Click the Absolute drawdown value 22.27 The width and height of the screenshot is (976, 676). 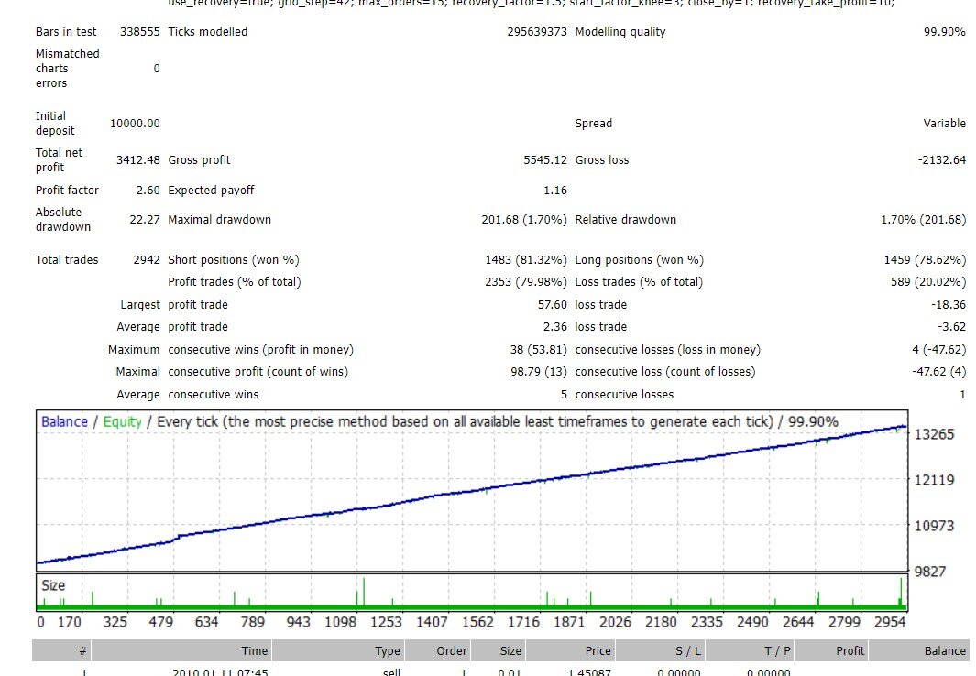pos(145,220)
